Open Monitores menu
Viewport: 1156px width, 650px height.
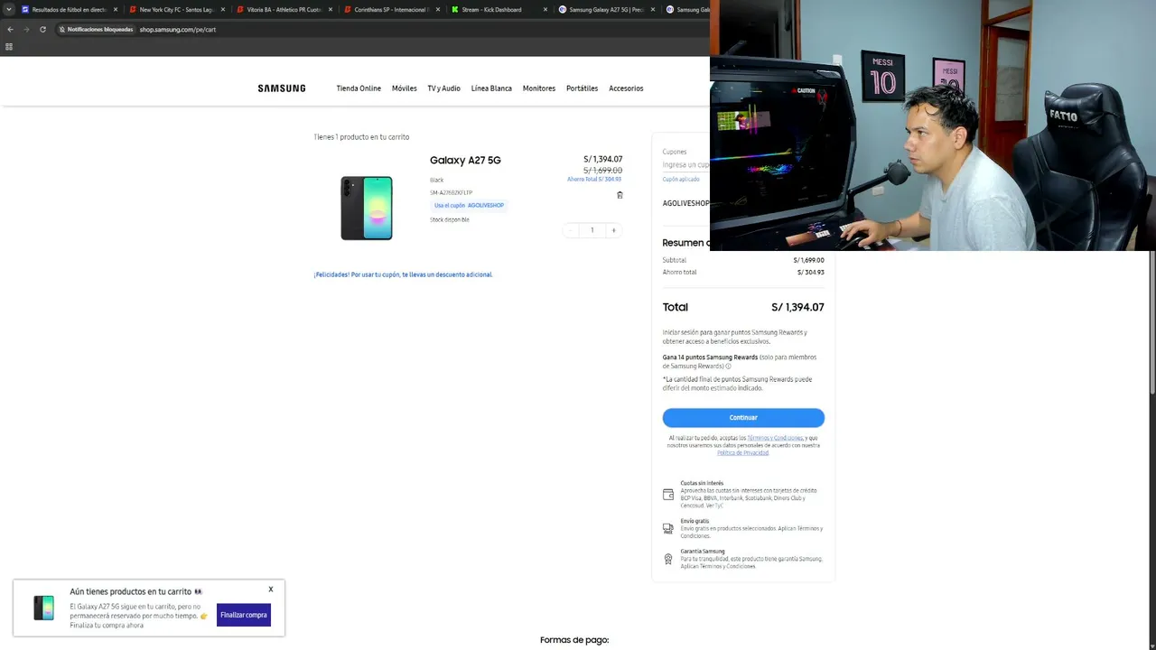tap(539, 88)
